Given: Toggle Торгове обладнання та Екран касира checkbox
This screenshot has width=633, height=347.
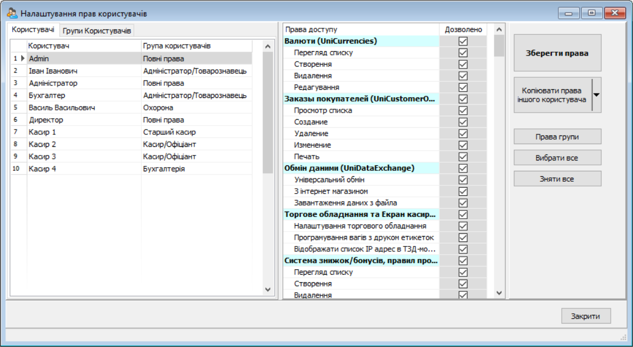Looking at the screenshot, I should click(x=463, y=214).
